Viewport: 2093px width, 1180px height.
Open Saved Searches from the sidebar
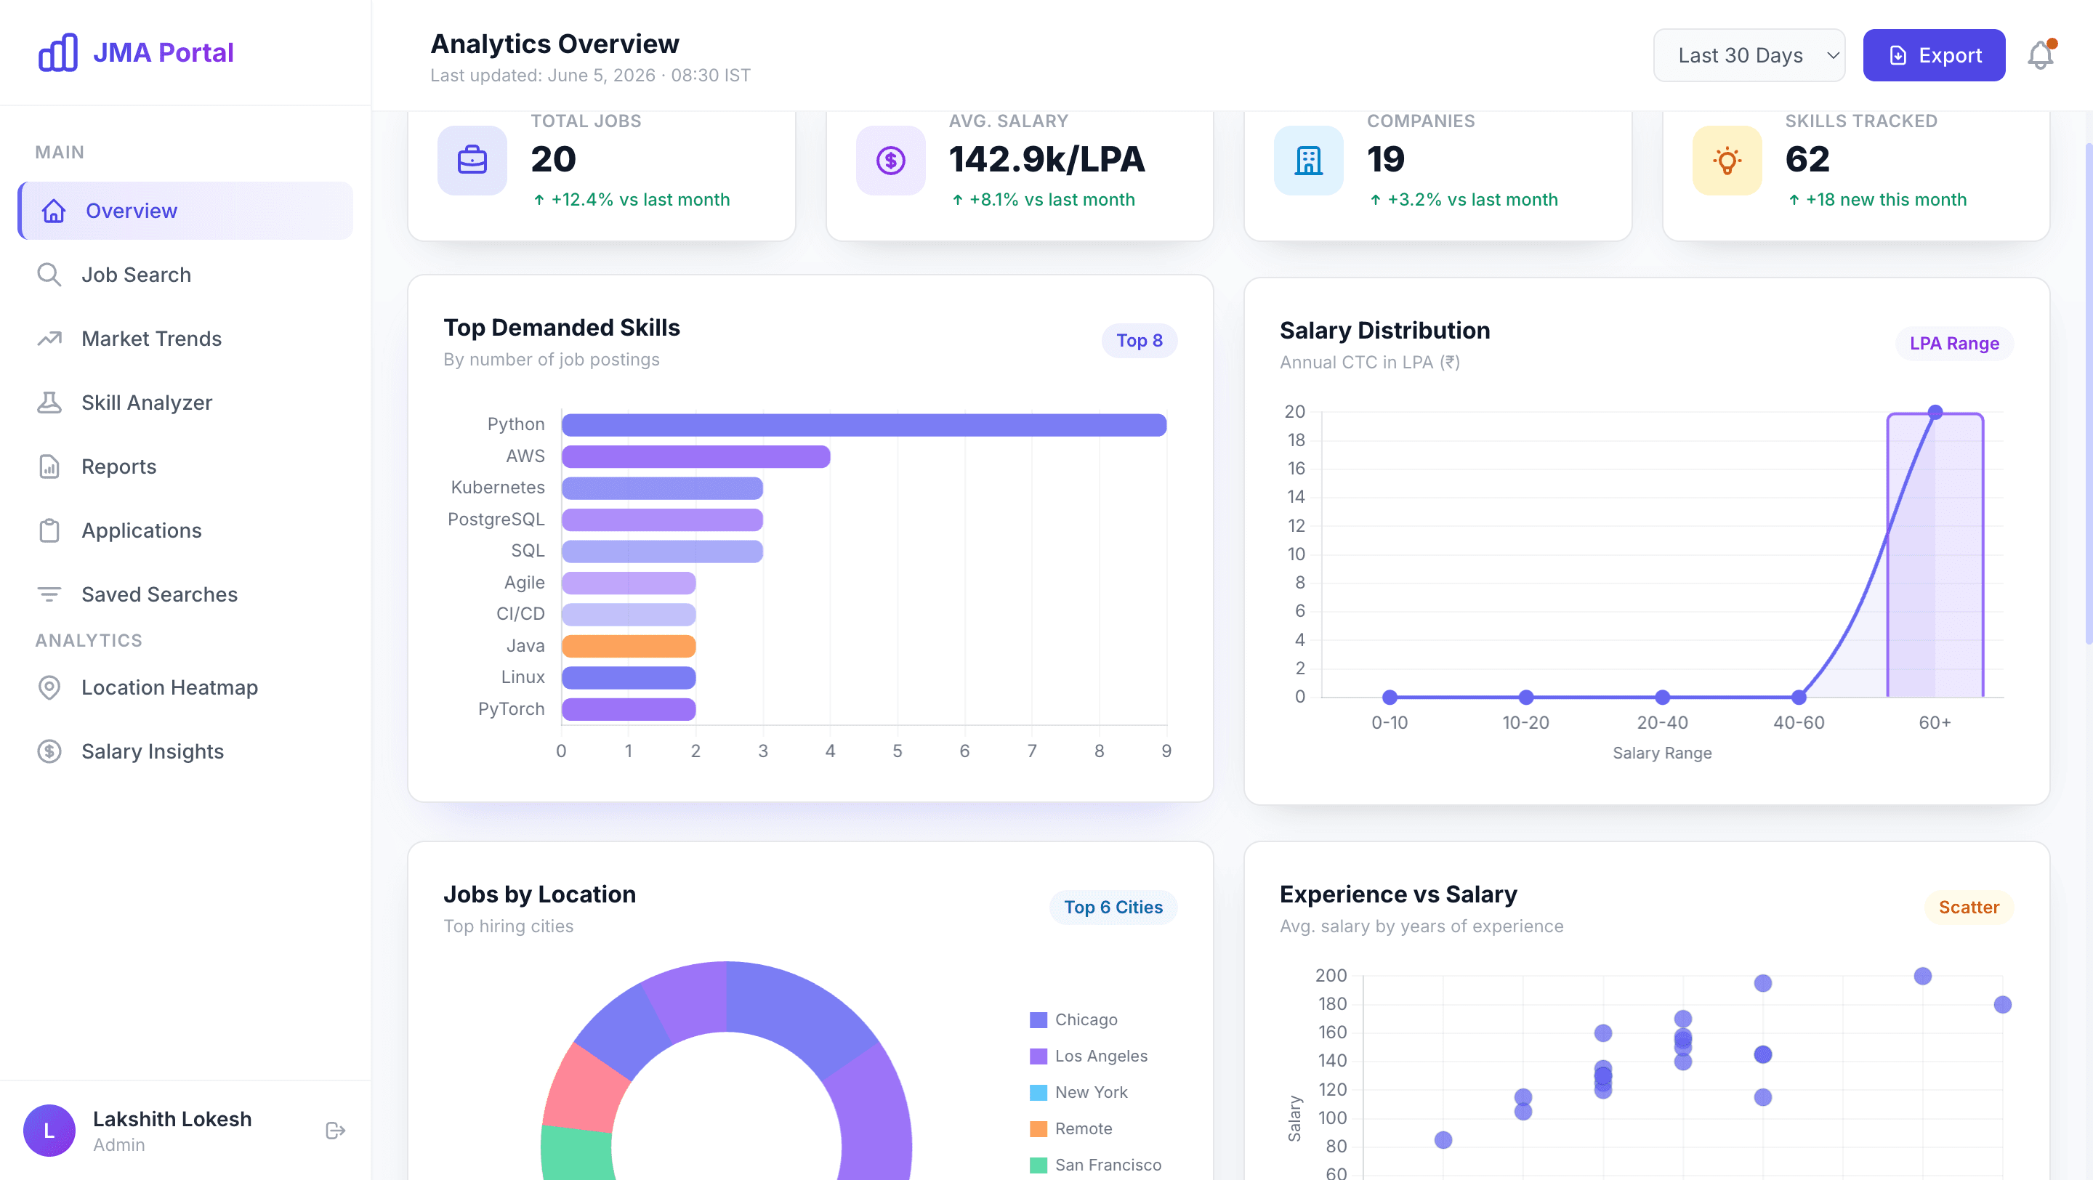tap(186, 594)
